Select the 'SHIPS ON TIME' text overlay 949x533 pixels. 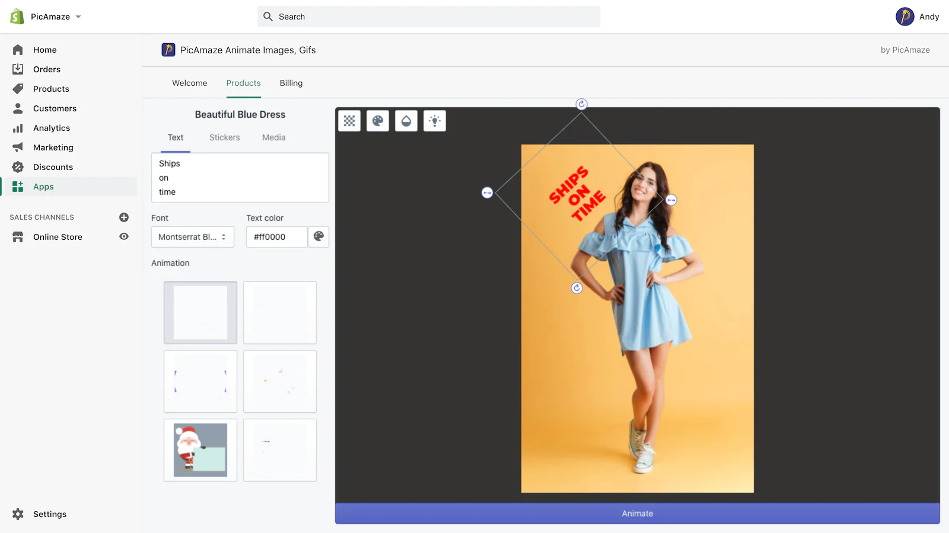point(577,194)
